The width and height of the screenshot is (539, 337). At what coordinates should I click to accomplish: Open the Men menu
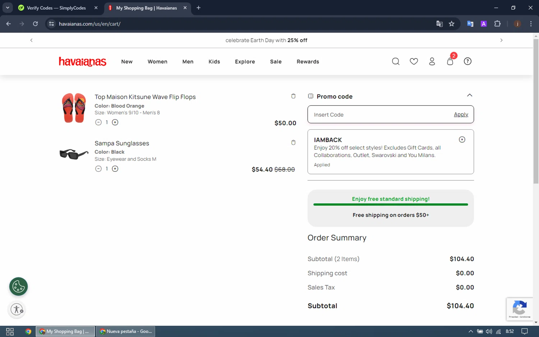pyautogui.click(x=188, y=62)
